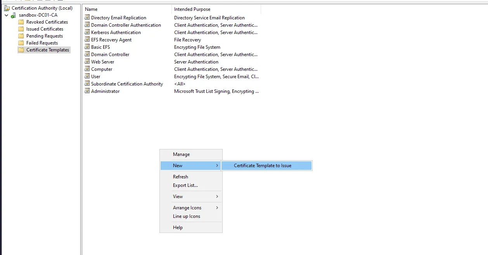Expand the View submenu arrow
The width and height of the screenshot is (488, 255).
pos(217,197)
